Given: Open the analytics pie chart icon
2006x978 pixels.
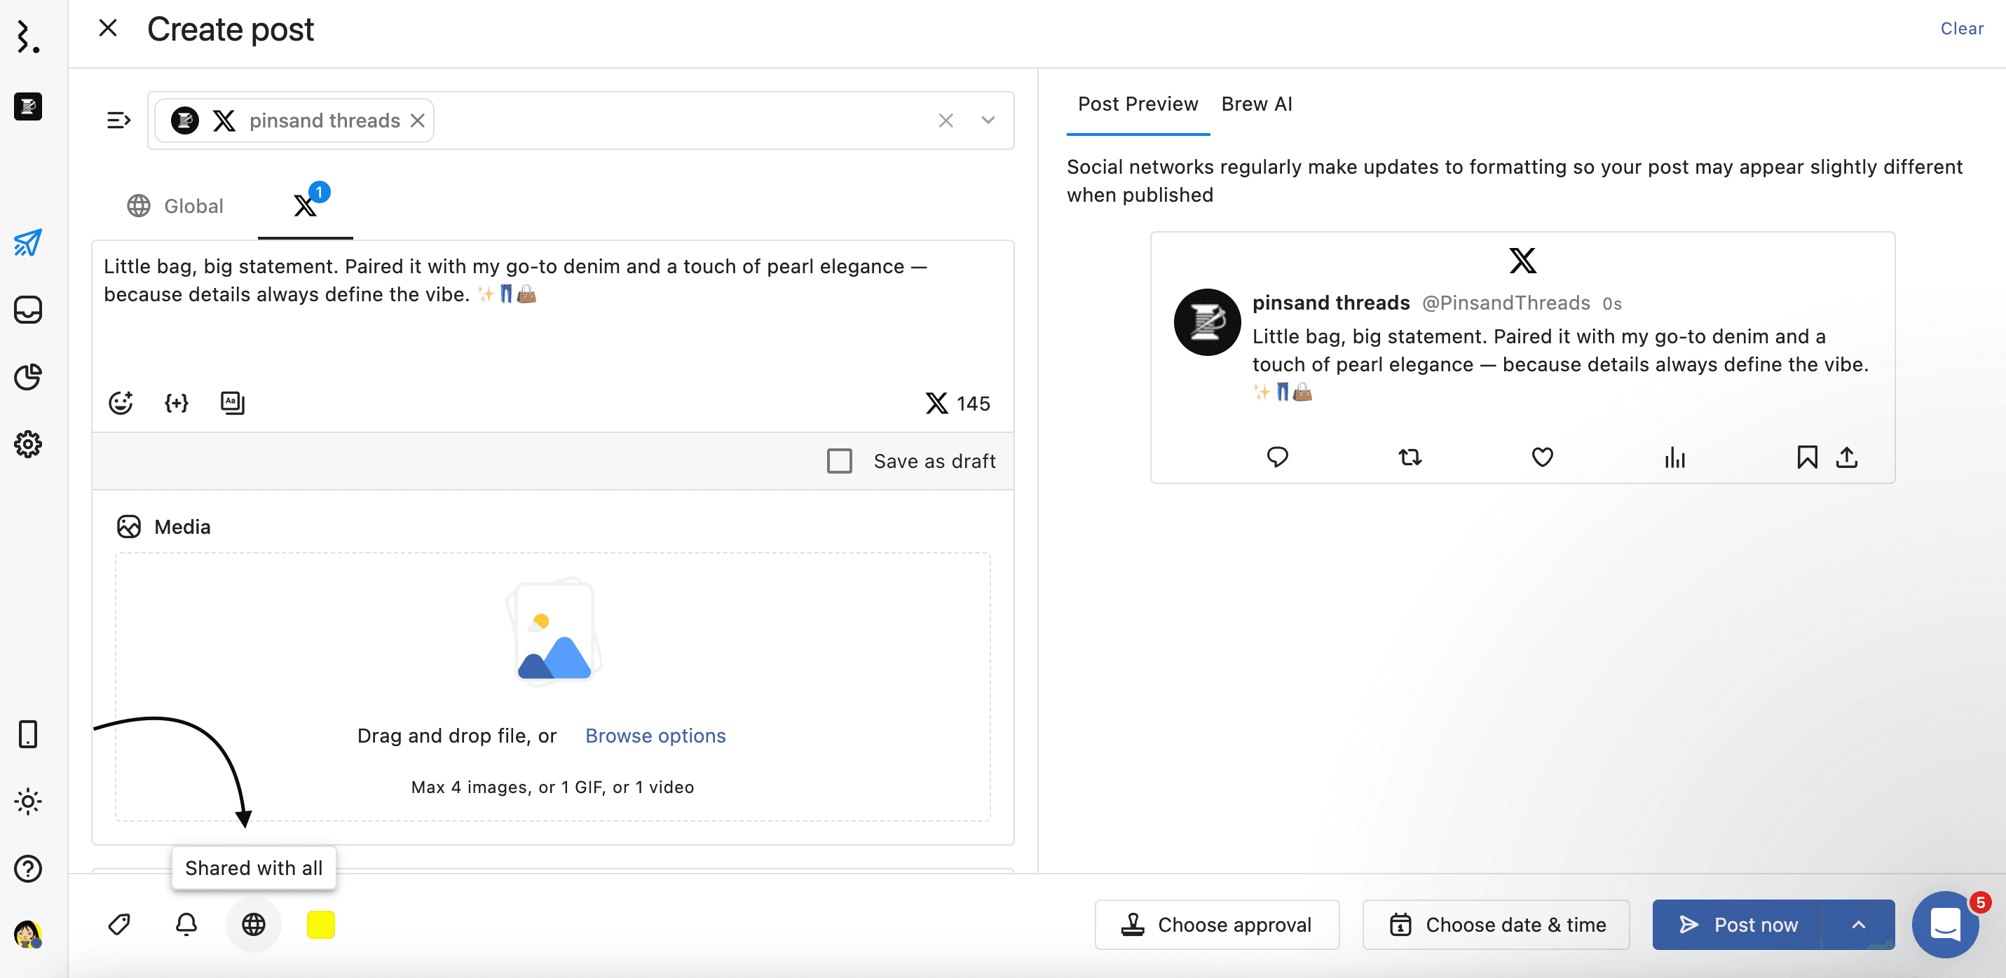Looking at the screenshot, I should tap(28, 377).
